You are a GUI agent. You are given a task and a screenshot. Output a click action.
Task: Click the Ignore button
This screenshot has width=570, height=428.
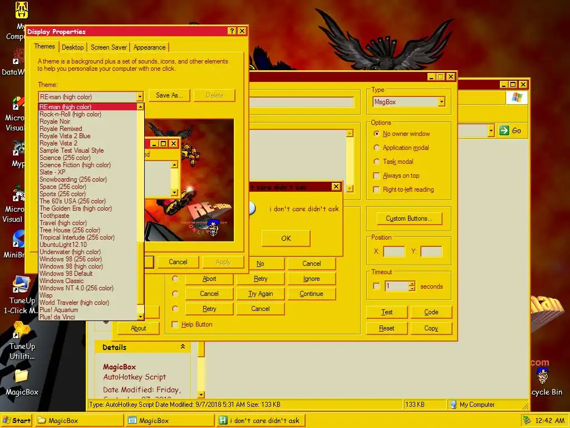pos(312,279)
